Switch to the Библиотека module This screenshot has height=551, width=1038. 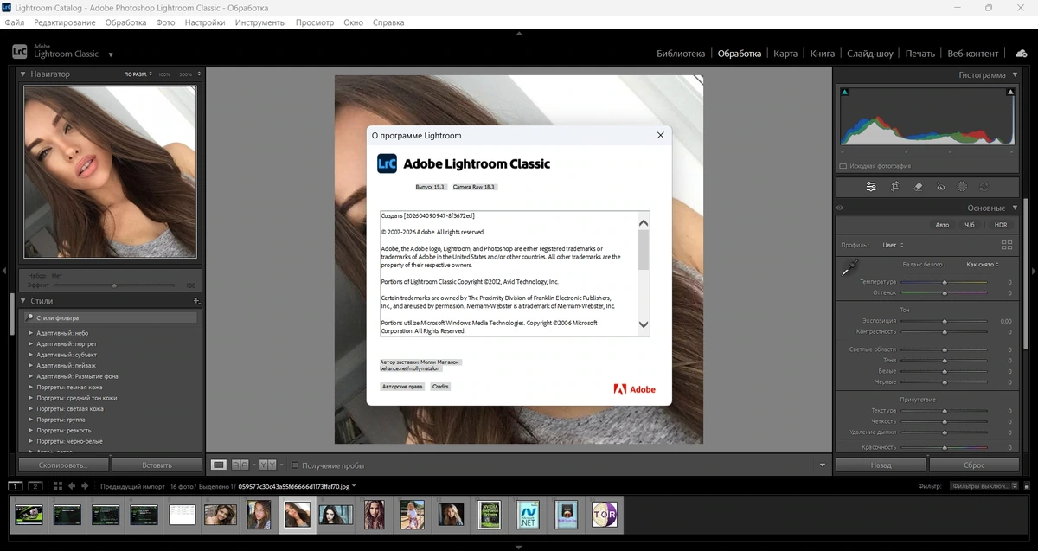[681, 54]
